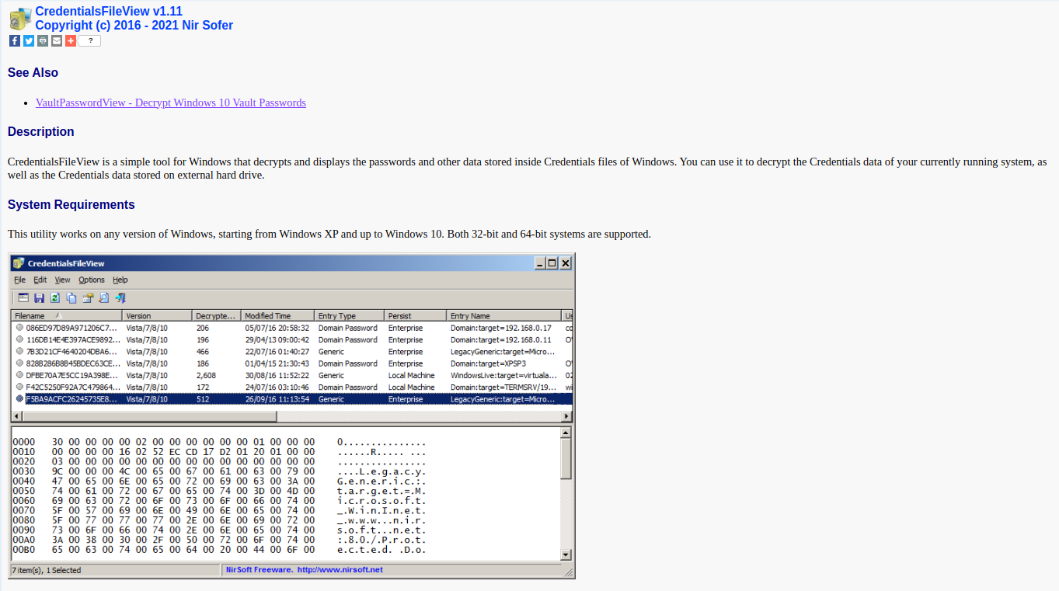Sort by the Modified Time column header
This screenshot has width=1059, height=591.
click(278, 316)
